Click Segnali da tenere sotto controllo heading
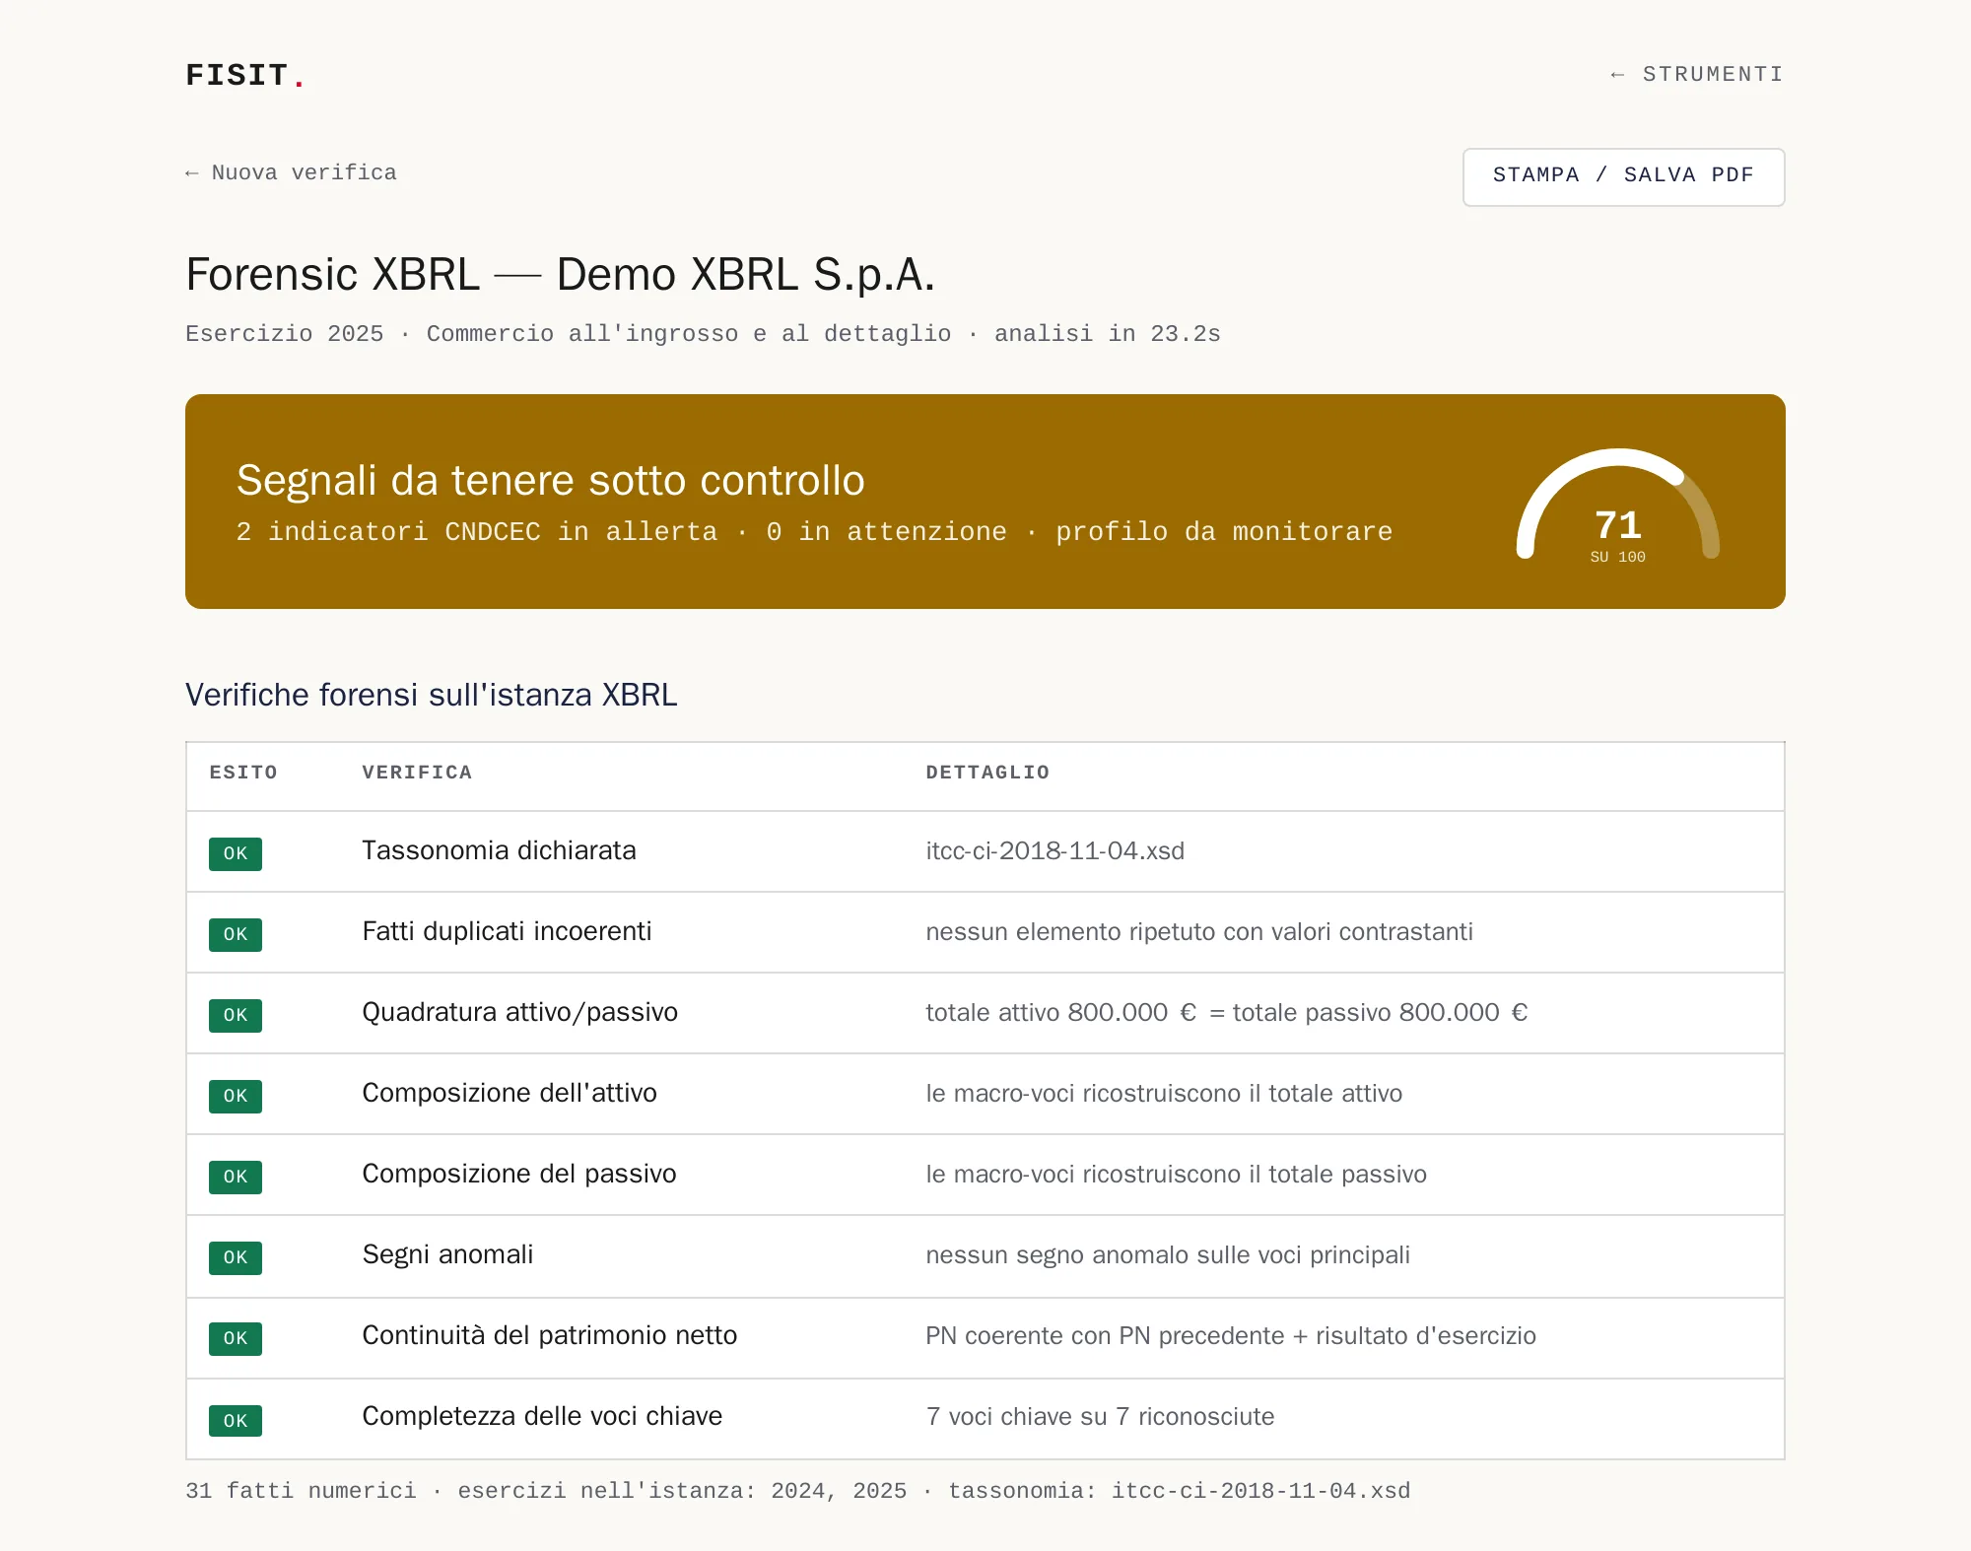The width and height of the screenshot is (1971, 1551). click(x=550, y=480)
